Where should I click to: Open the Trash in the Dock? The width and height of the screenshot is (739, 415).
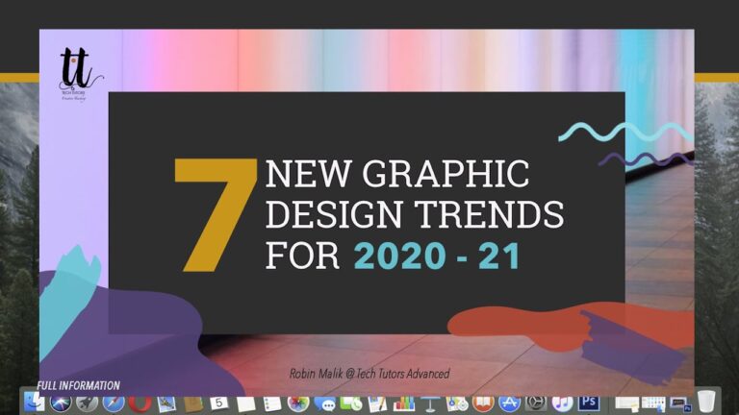click(x=705, y=403)
